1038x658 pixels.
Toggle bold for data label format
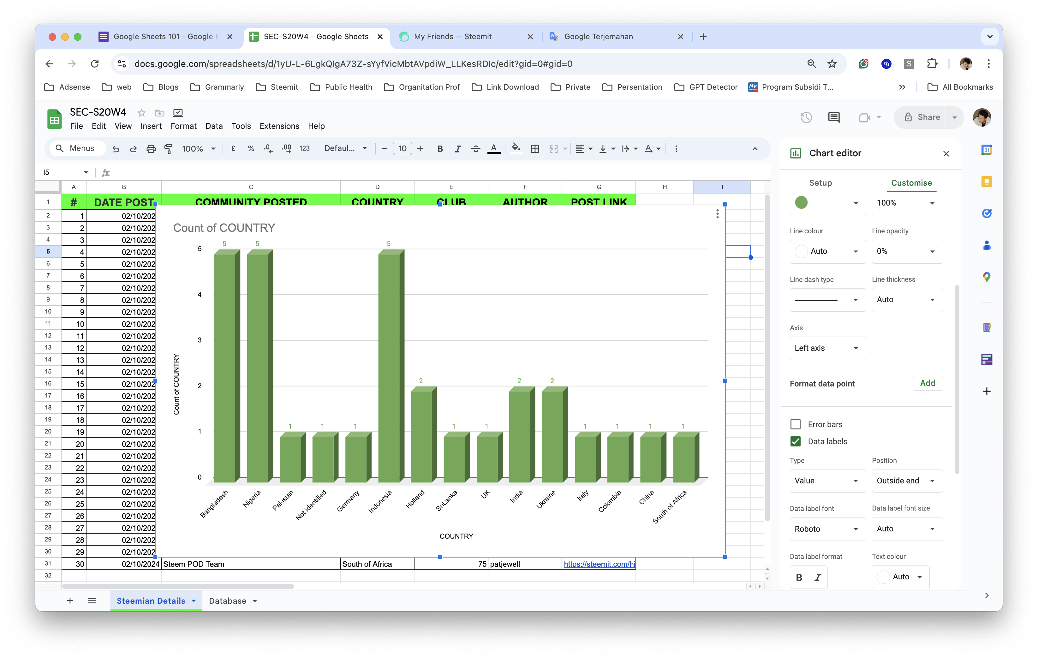point(799,577)
